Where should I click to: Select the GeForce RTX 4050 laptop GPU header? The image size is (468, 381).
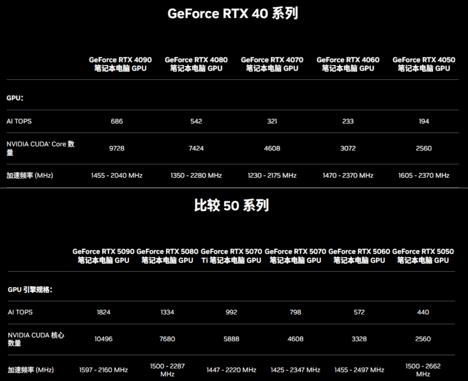click(x=424, y=64)
